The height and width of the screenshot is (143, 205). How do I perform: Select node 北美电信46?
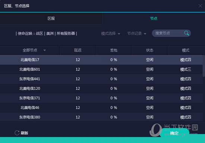101,108
